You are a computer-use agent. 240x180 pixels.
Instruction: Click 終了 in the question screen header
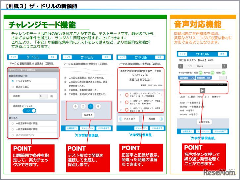(106, 57)
